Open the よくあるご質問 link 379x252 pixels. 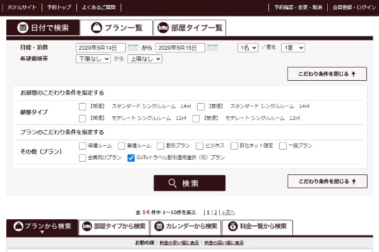(x=99, y=7)
